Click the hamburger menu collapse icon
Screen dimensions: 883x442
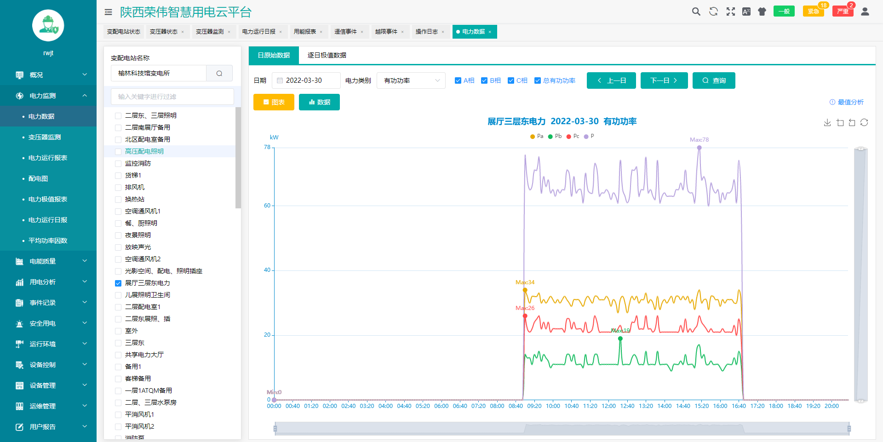click(x=108, y=12)
